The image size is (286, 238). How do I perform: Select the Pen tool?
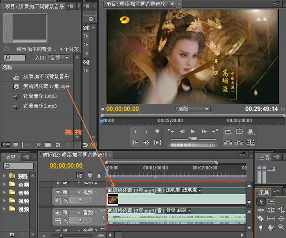[x=261, y=227]
